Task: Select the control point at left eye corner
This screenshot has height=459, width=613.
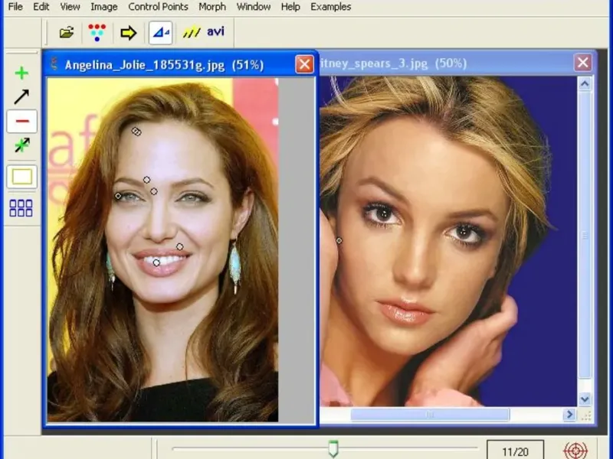Action: point(118,196)
